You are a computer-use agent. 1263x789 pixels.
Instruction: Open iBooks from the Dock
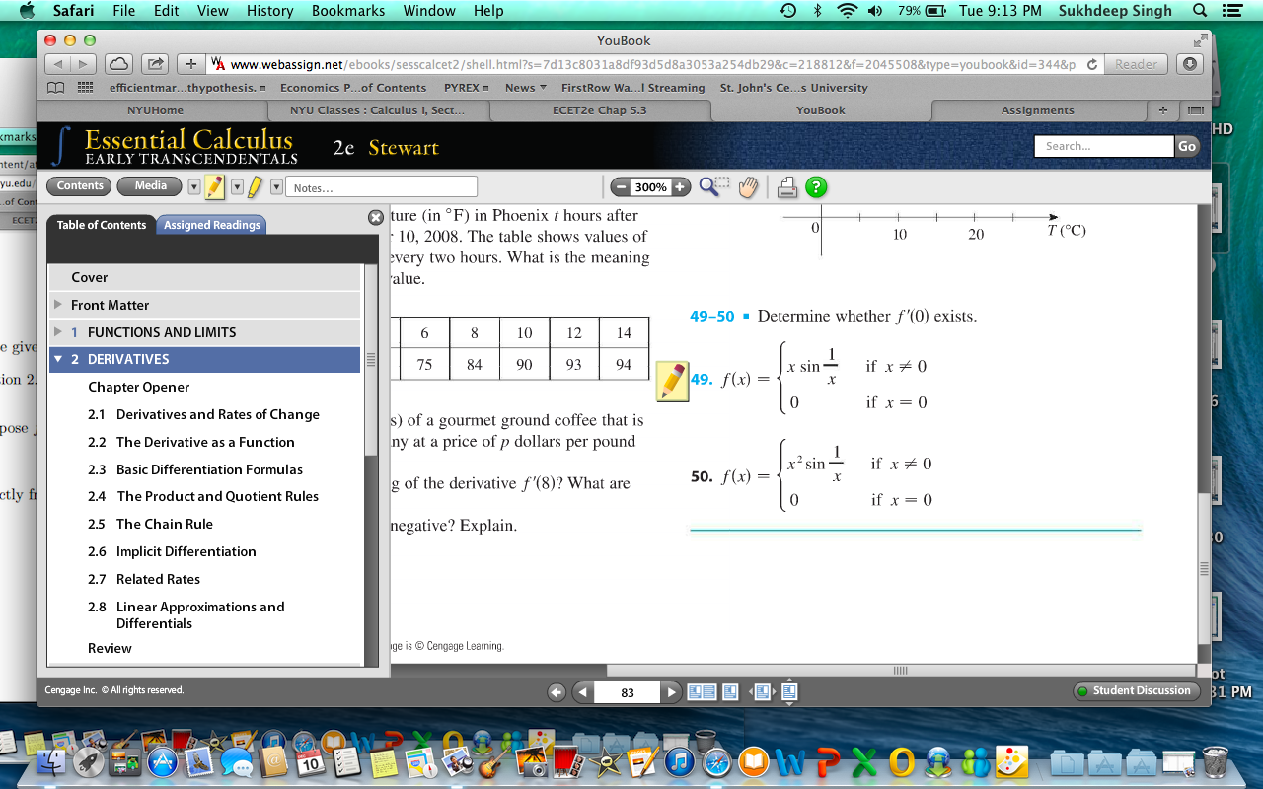point(754,759)
